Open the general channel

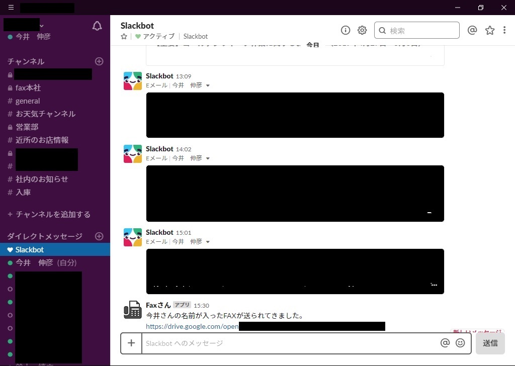click(x=28, y=101)
